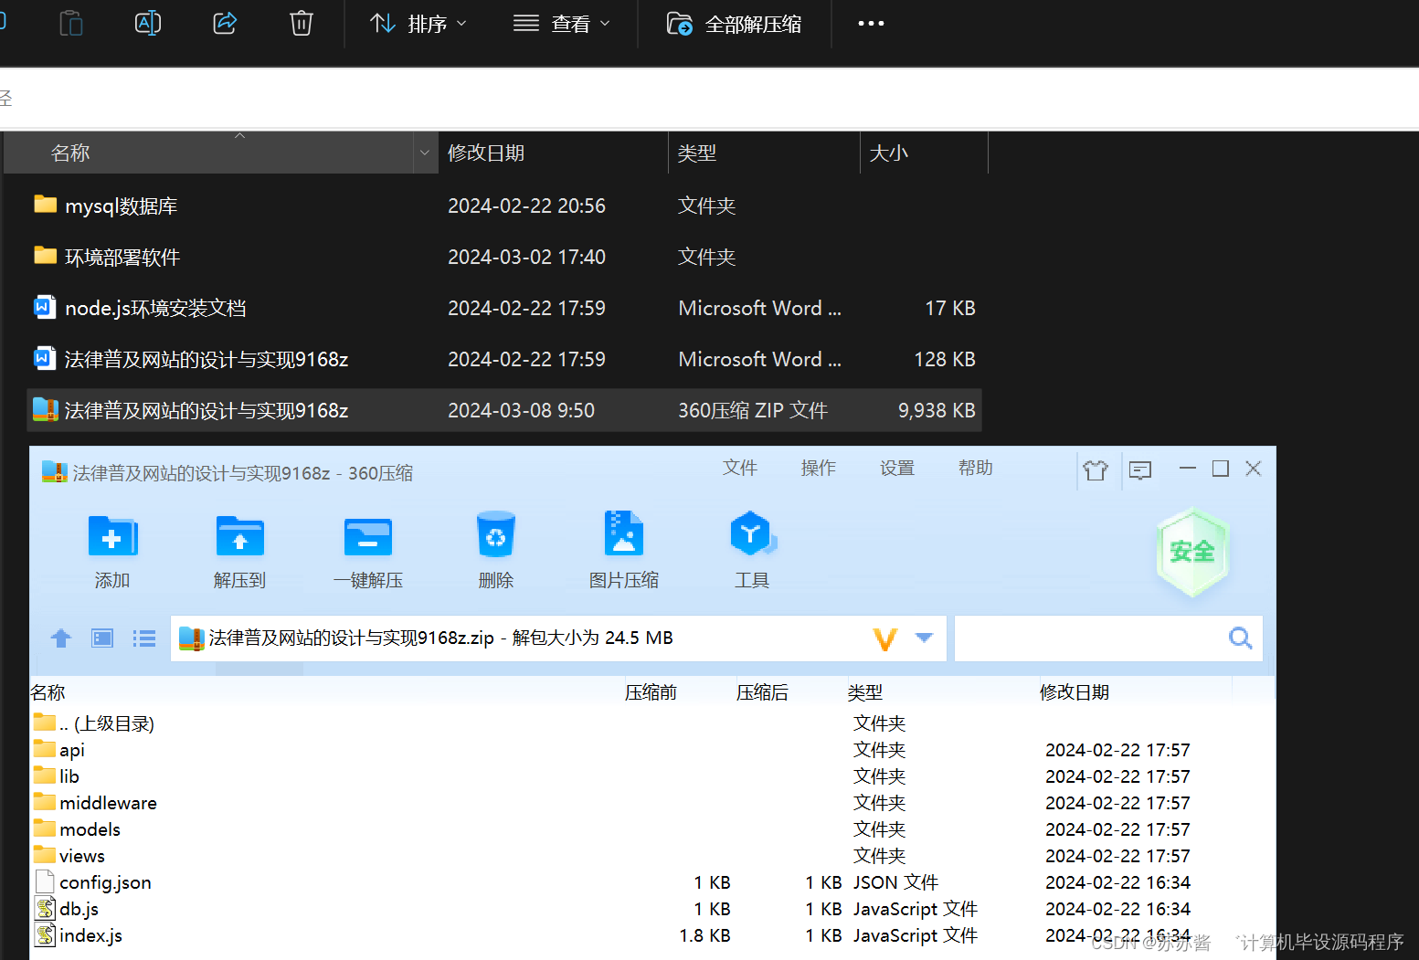Viewport: 1419px width, 960px height.
Task: Navigate up using the archive's up-arrow icon
Action: [x=60, y=638]
